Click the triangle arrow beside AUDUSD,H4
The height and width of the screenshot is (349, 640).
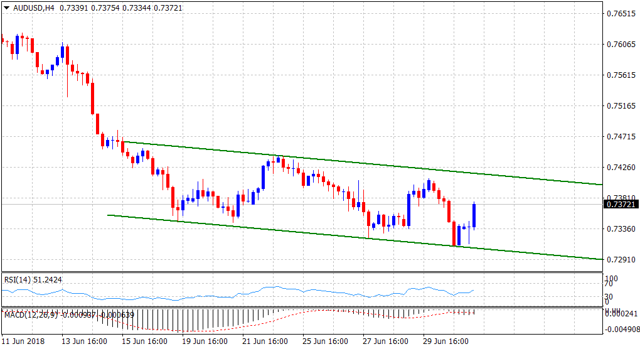(6, 6)
